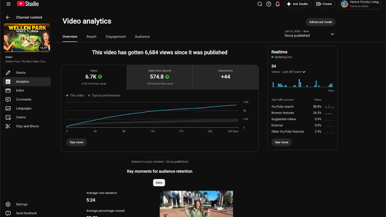Switch to the Audience tab
Screen dimensions: 386x217
point(142,36)
